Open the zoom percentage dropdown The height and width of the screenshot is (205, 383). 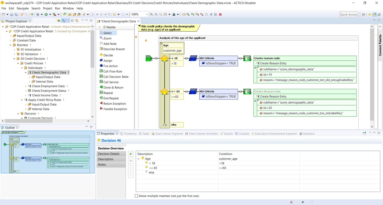[147, 15]
